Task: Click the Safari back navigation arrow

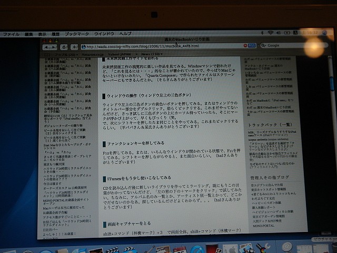Action: [46, 46]
